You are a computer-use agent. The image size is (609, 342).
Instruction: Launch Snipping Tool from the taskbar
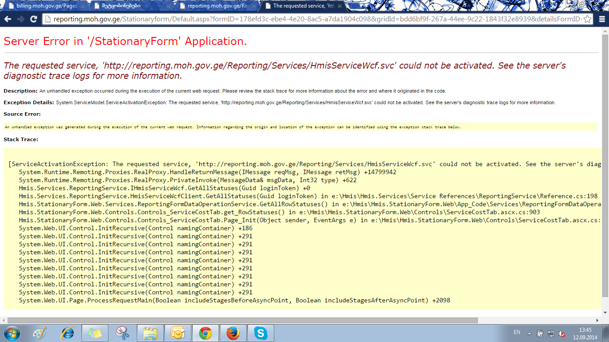(x=122, y=333)
